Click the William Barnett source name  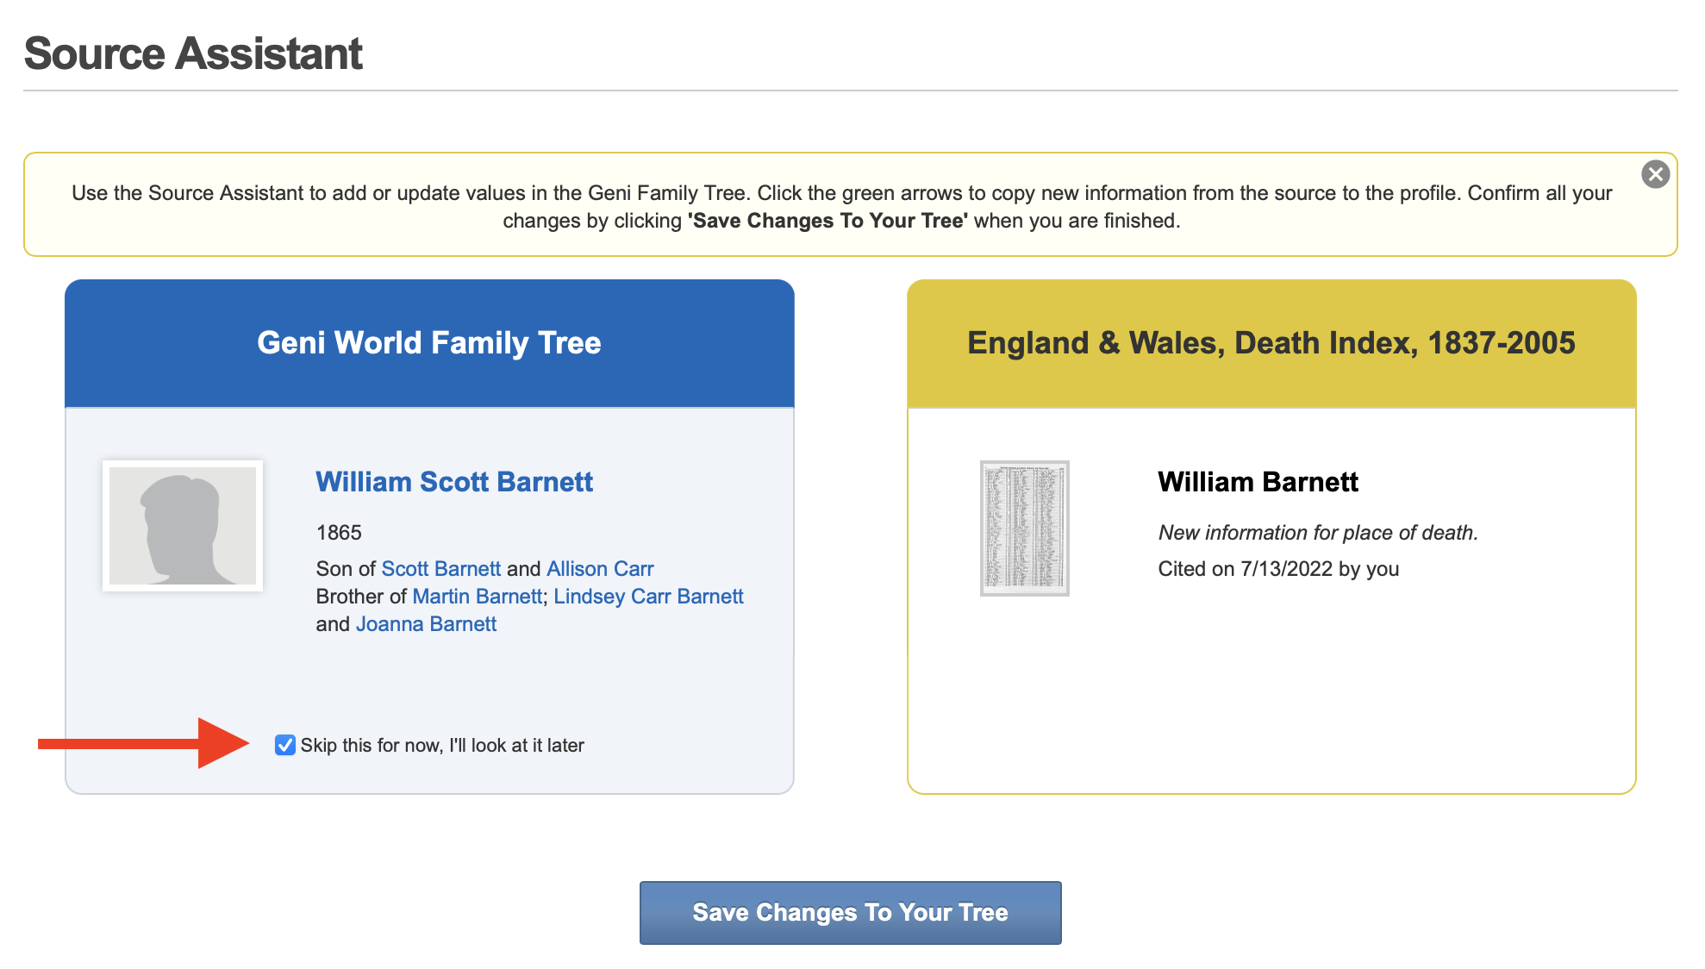coord(1258,481)
